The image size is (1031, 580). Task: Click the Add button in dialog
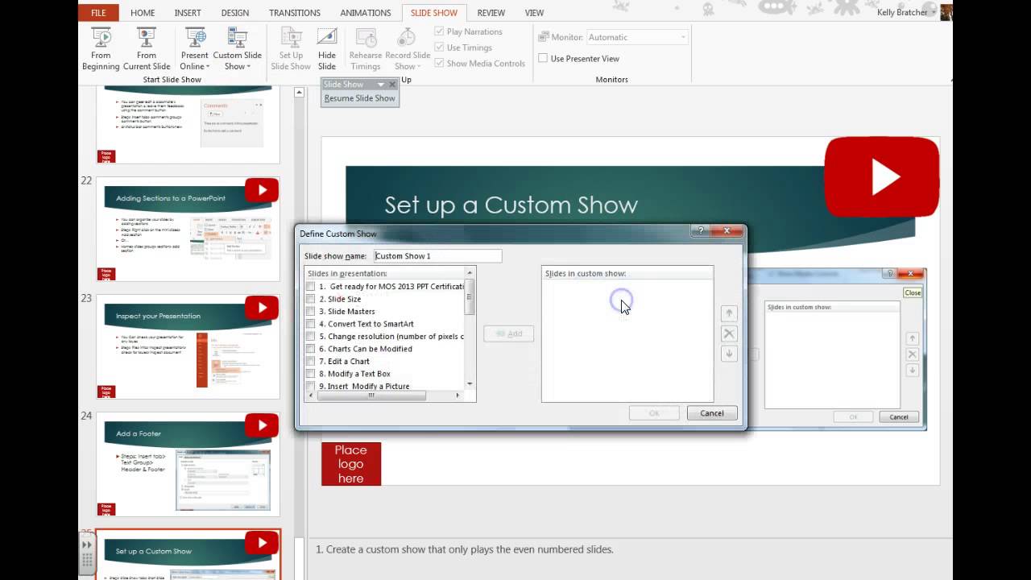point(508,333)
